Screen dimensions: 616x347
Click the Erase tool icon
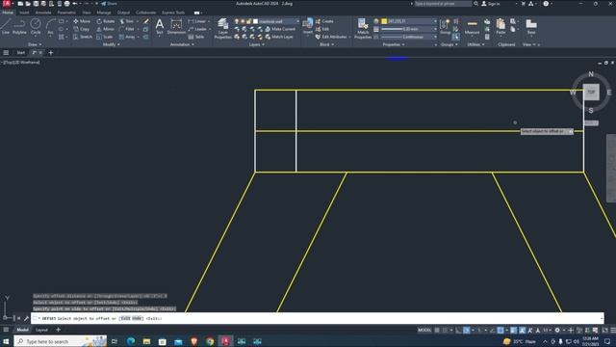point(146,21)
